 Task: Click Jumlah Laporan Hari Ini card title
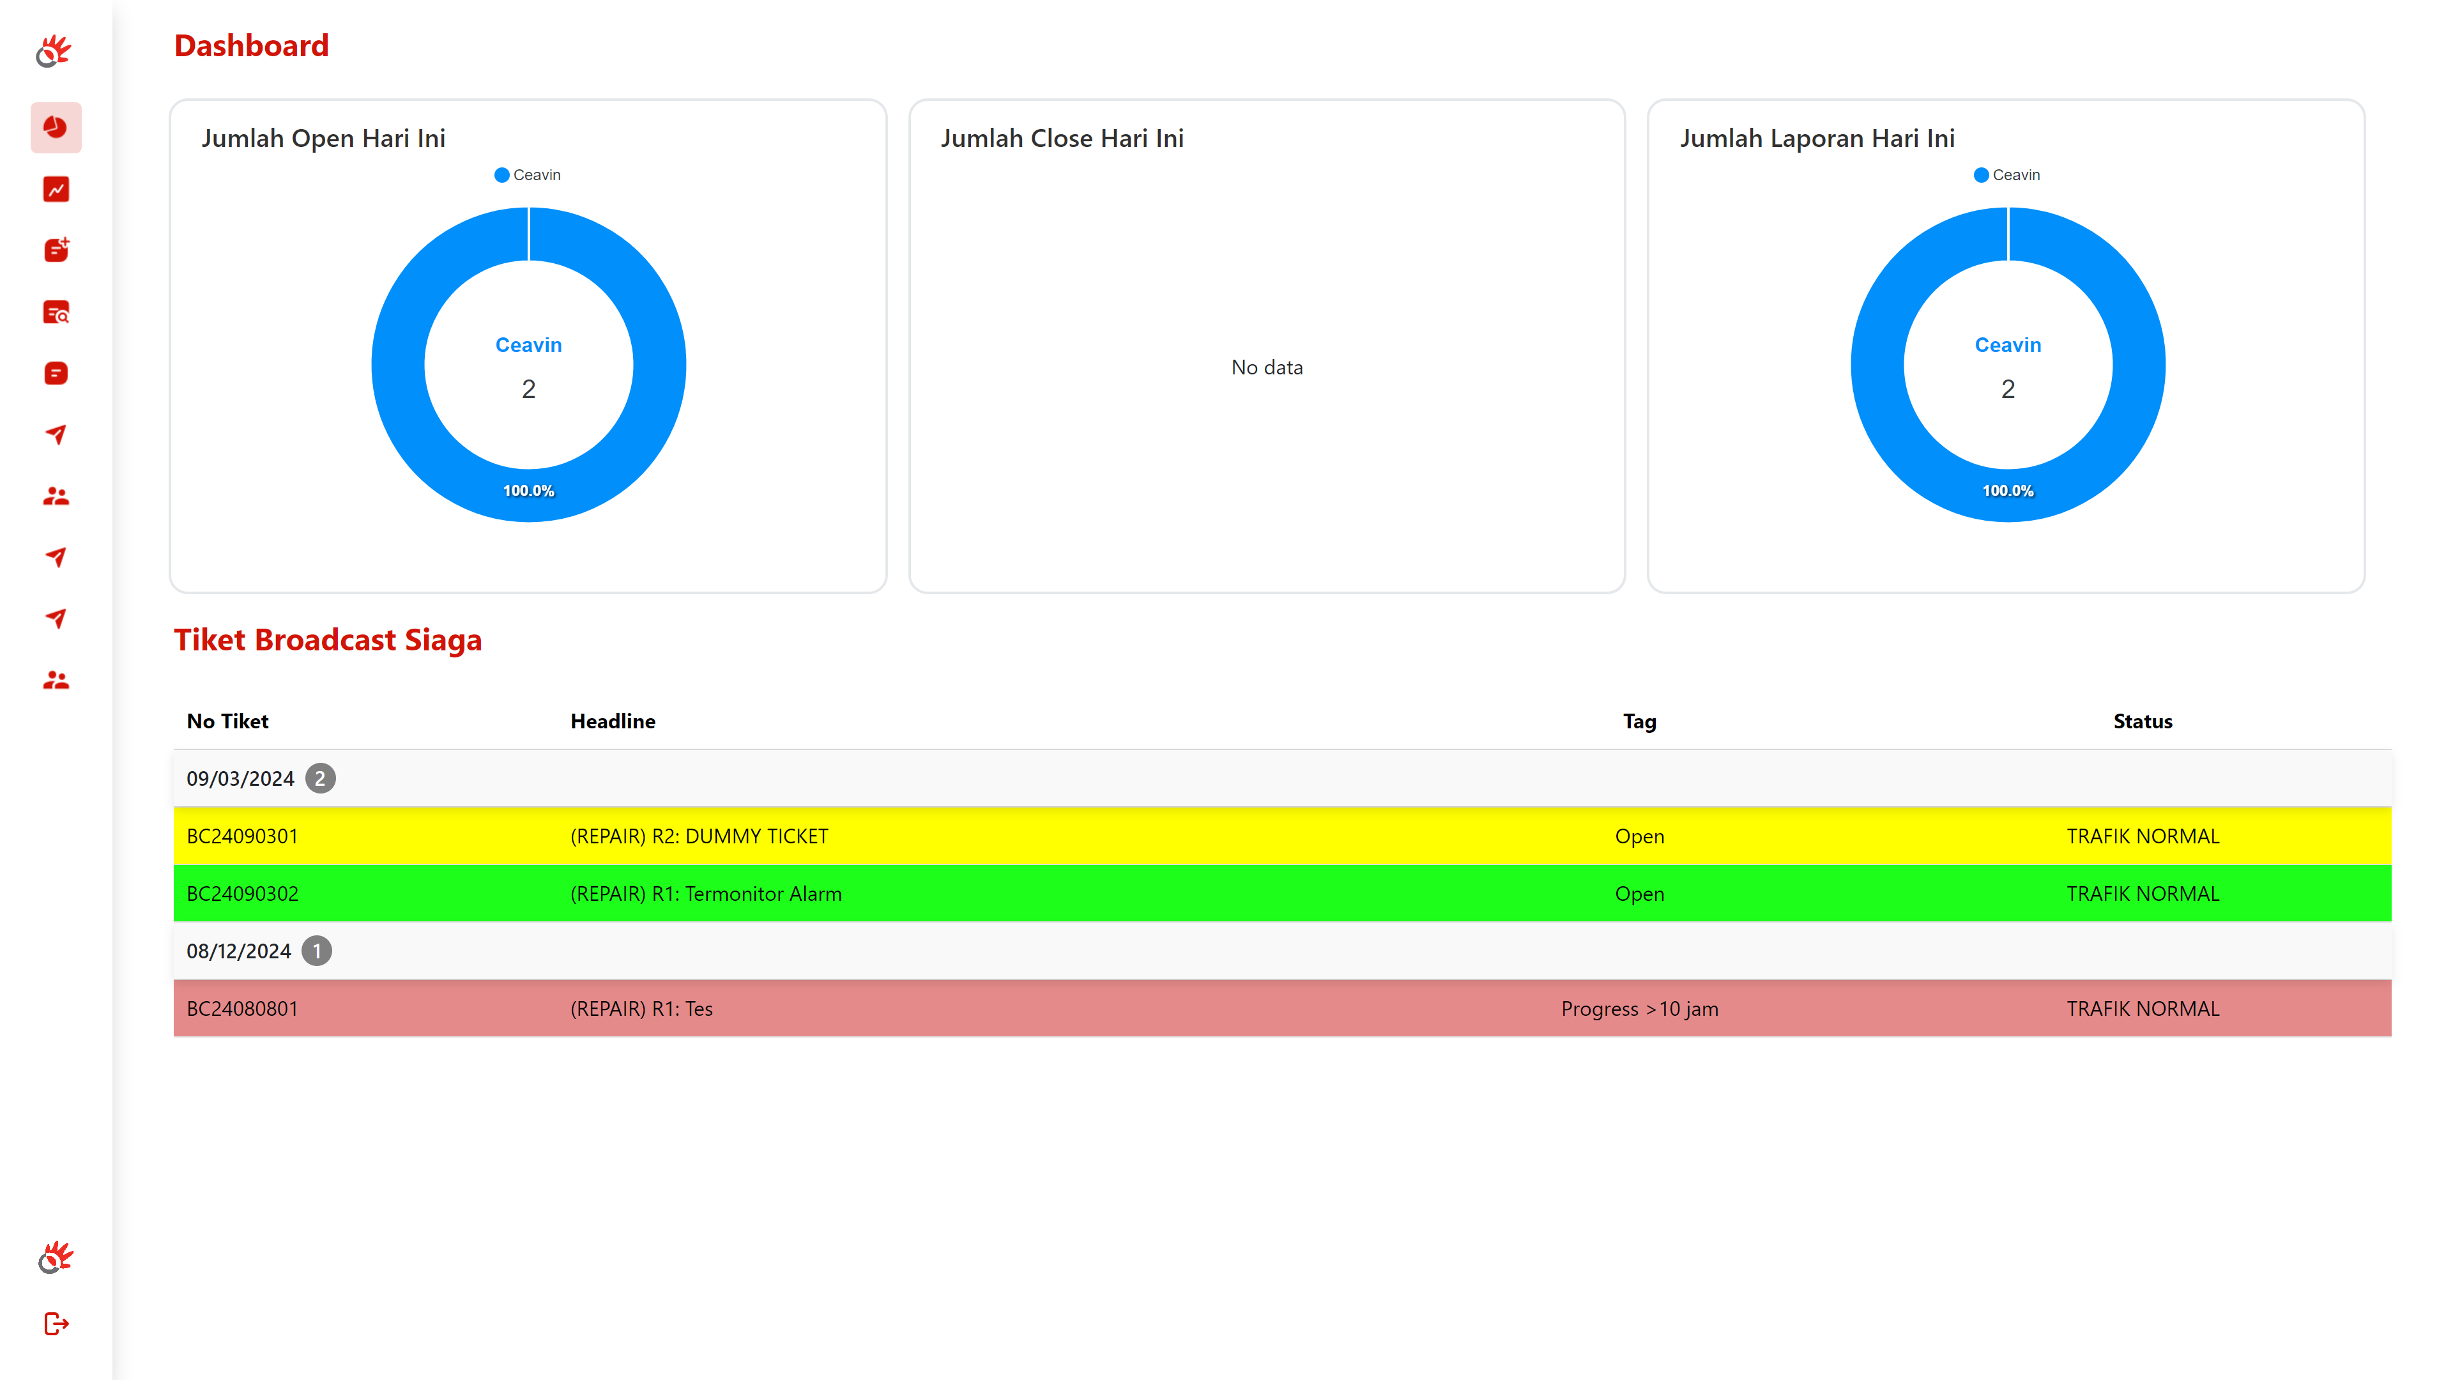coord(1817,138)
